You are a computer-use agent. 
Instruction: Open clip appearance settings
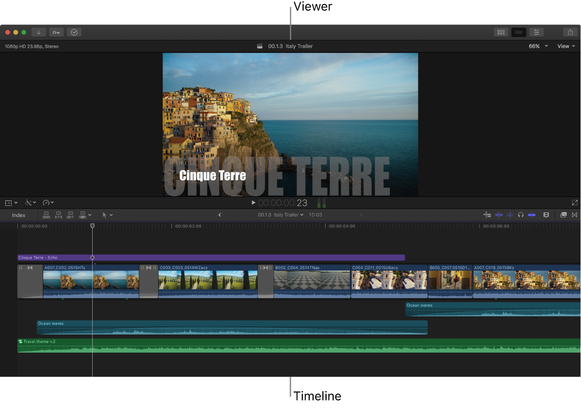546,215
